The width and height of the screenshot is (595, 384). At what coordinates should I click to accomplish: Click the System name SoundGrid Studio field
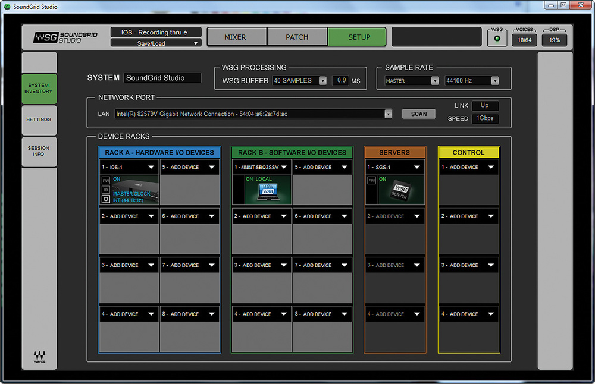pyautogui.click(x=162, y=78)
